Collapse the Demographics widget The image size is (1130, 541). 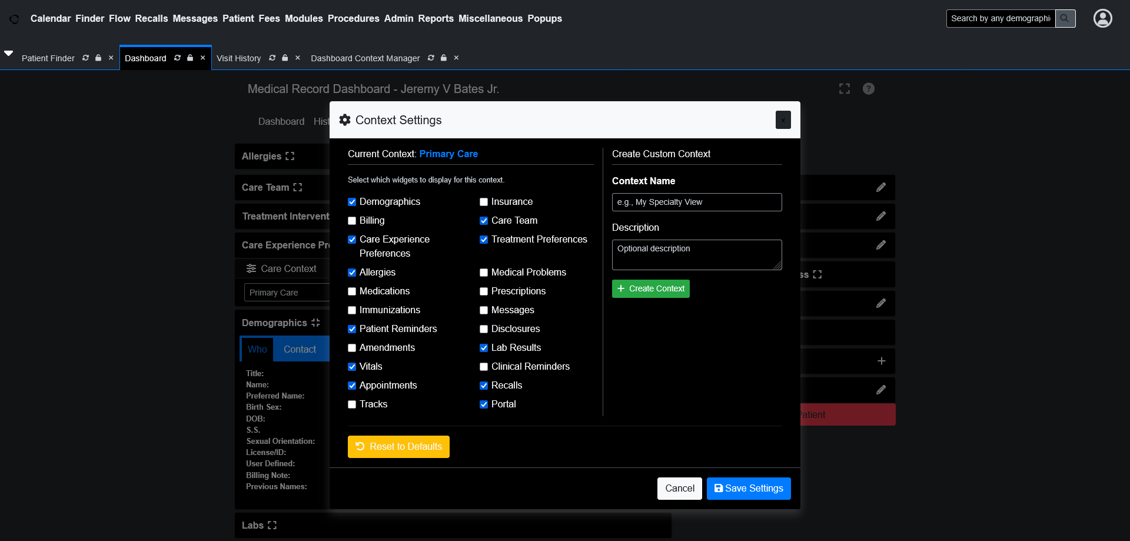[315, 323]
